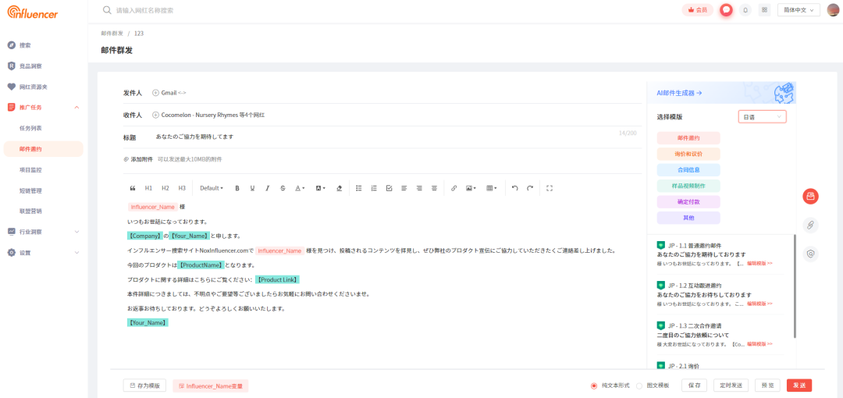Toggle italic formatting
This screenshot has height=398, width=843.
tap(267, 188)
